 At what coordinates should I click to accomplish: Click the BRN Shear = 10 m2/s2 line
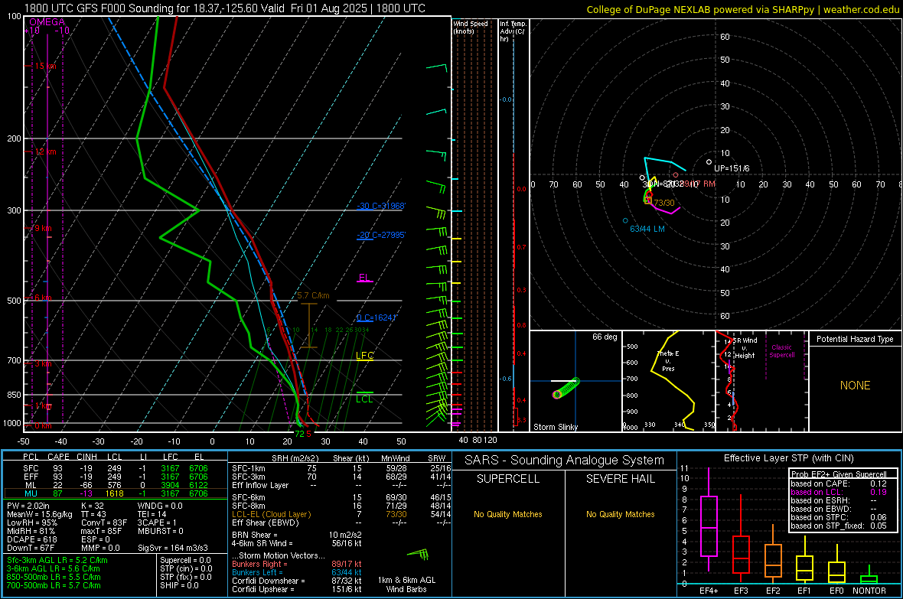coord(297,535)
